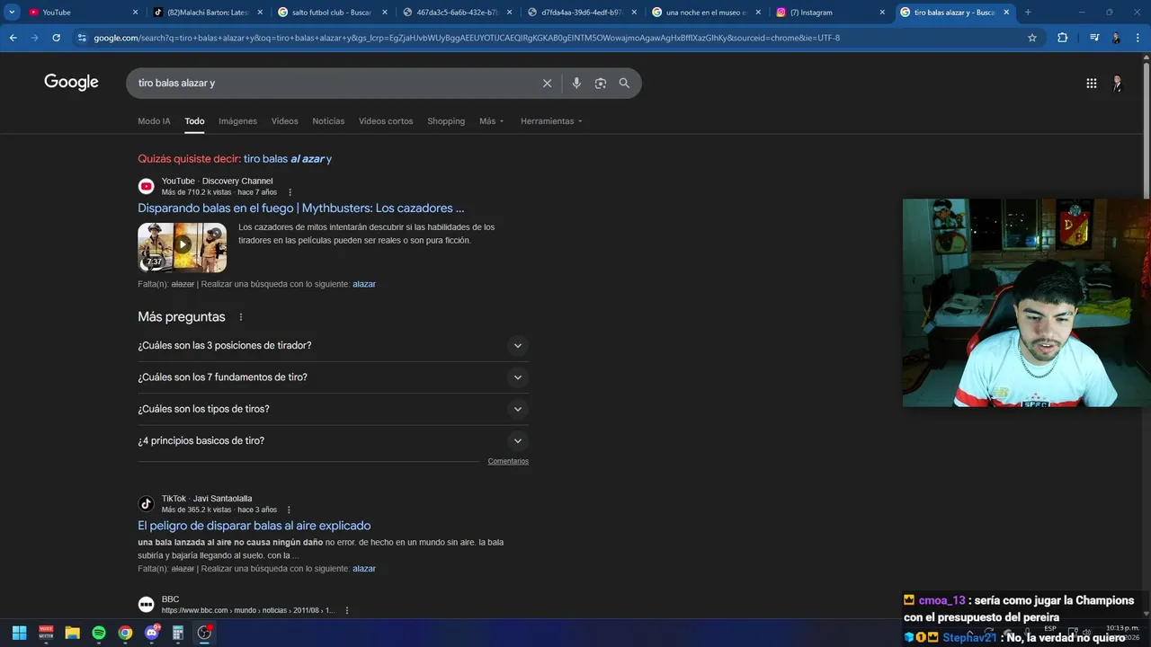Open OBS Studio from the taskbar
The height and width of the screenshot is (647, 1151).
(x=204, y=633)
